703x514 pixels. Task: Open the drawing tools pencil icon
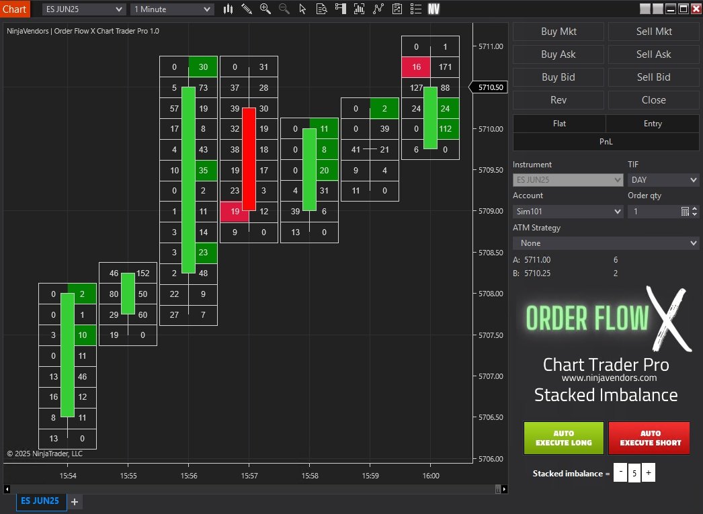(247, 9)
